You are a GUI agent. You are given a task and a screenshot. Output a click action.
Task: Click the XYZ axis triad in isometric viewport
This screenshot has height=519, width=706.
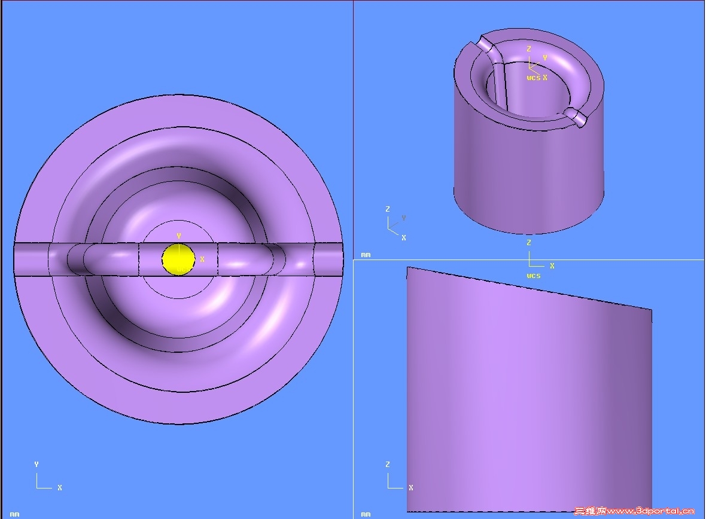(396, 223)
